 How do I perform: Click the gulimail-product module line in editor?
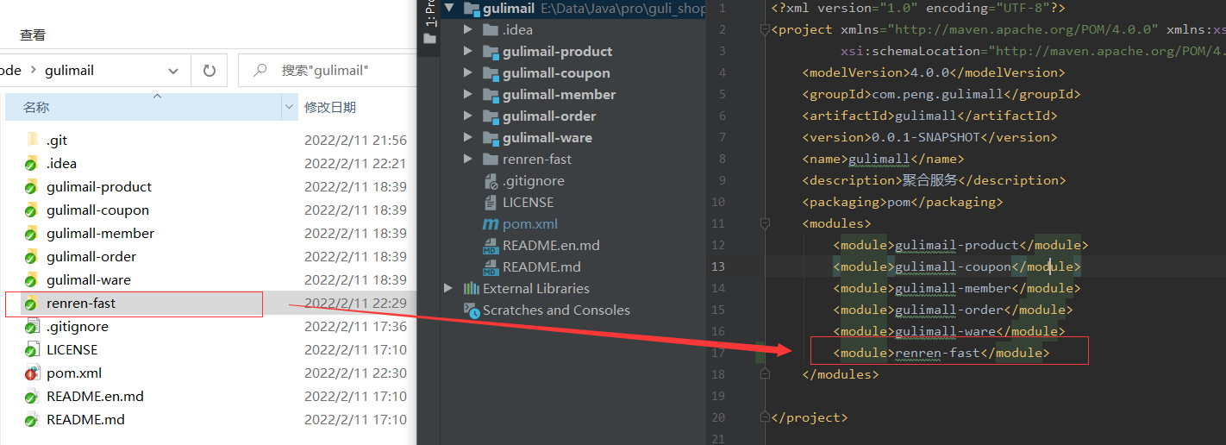coord(960,246)
